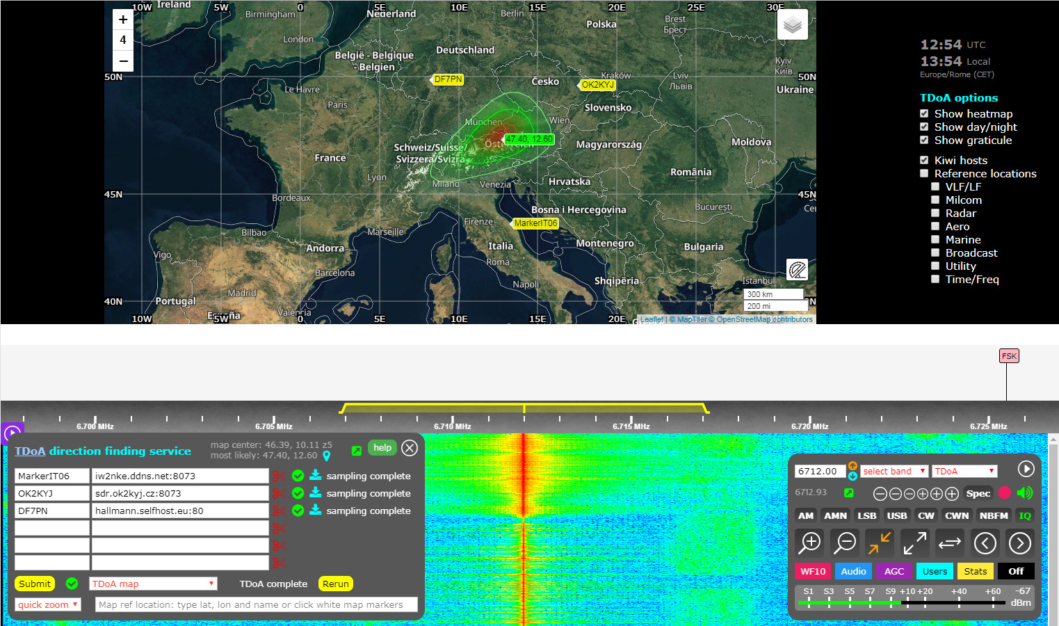Open the map layers selector

(793, 24)
